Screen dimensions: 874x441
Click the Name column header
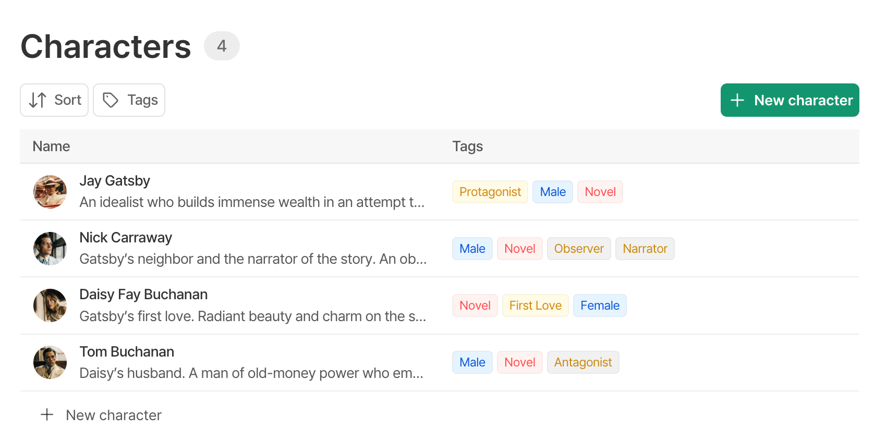pos(51,146)
